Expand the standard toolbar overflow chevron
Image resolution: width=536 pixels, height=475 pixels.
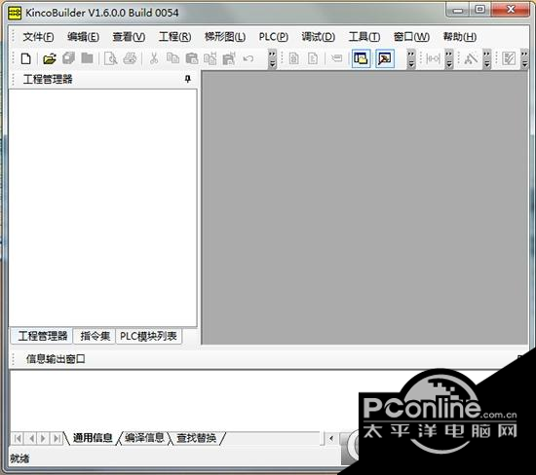(272, 58)
